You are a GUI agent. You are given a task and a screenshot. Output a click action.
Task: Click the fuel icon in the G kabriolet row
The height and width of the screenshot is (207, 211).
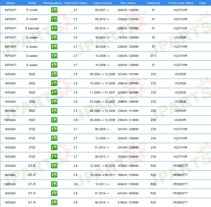click(x=54, y=28)
